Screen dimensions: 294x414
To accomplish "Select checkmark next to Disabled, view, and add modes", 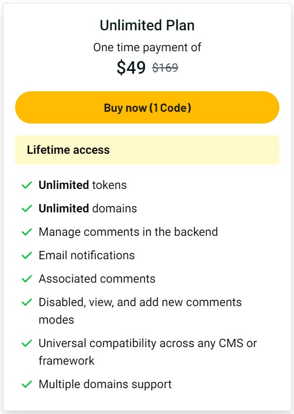I will [27, 303].
